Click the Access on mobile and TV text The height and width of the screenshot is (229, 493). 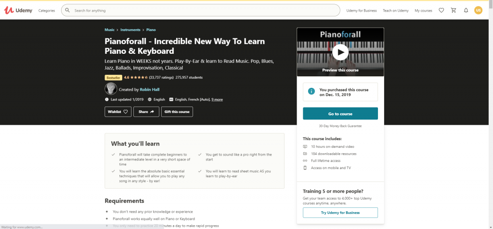tap(331, 168)
